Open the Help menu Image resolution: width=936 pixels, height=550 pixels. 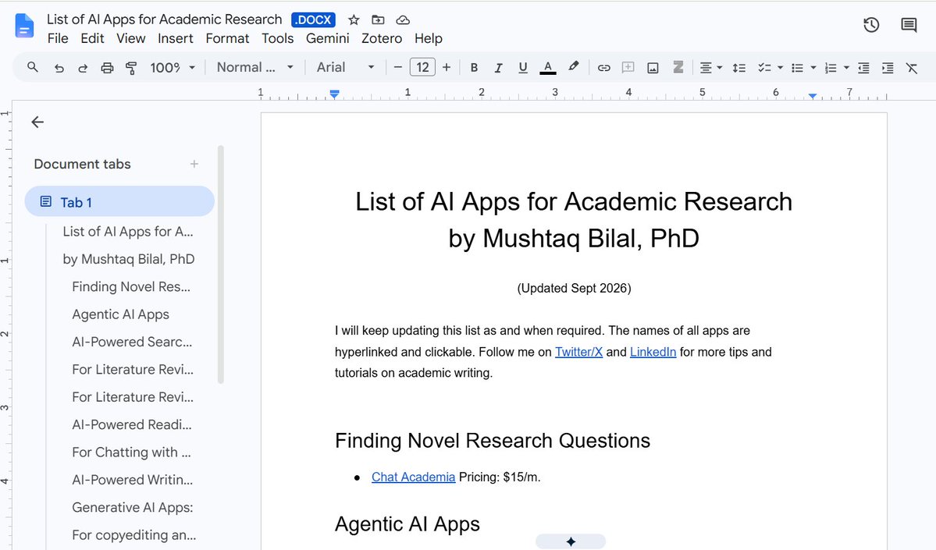428,38
